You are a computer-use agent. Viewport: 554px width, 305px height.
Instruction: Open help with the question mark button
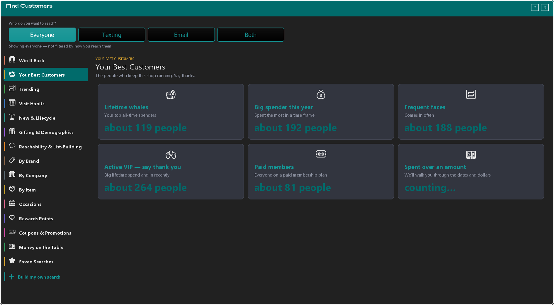(535, 8)
